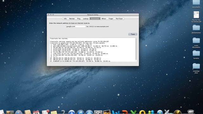Minimize the Network Utility window
The image size is (203, 114).
(51, 15)
